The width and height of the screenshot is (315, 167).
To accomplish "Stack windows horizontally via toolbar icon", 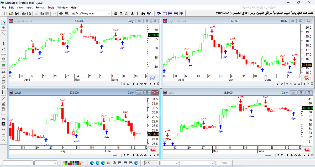I will (170, 13).
